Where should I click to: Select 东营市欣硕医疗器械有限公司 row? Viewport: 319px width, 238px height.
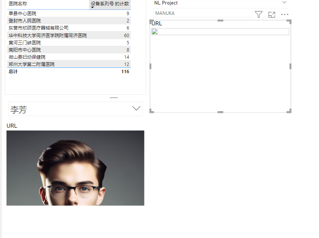pos(69,28)
